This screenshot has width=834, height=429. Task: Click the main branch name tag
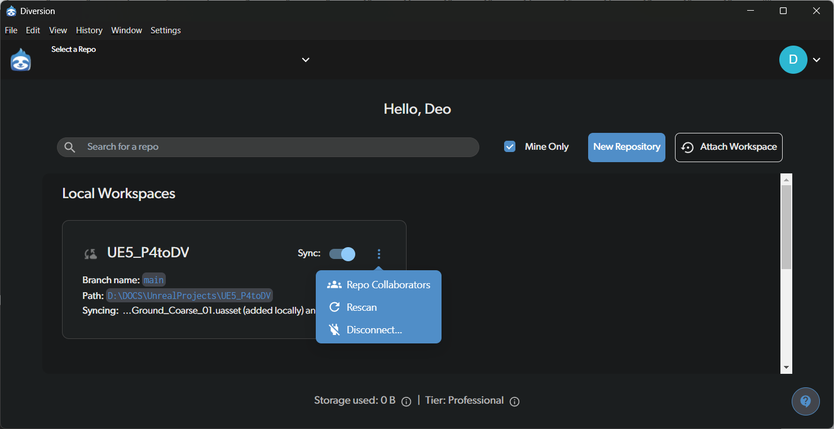click(153, 280)
